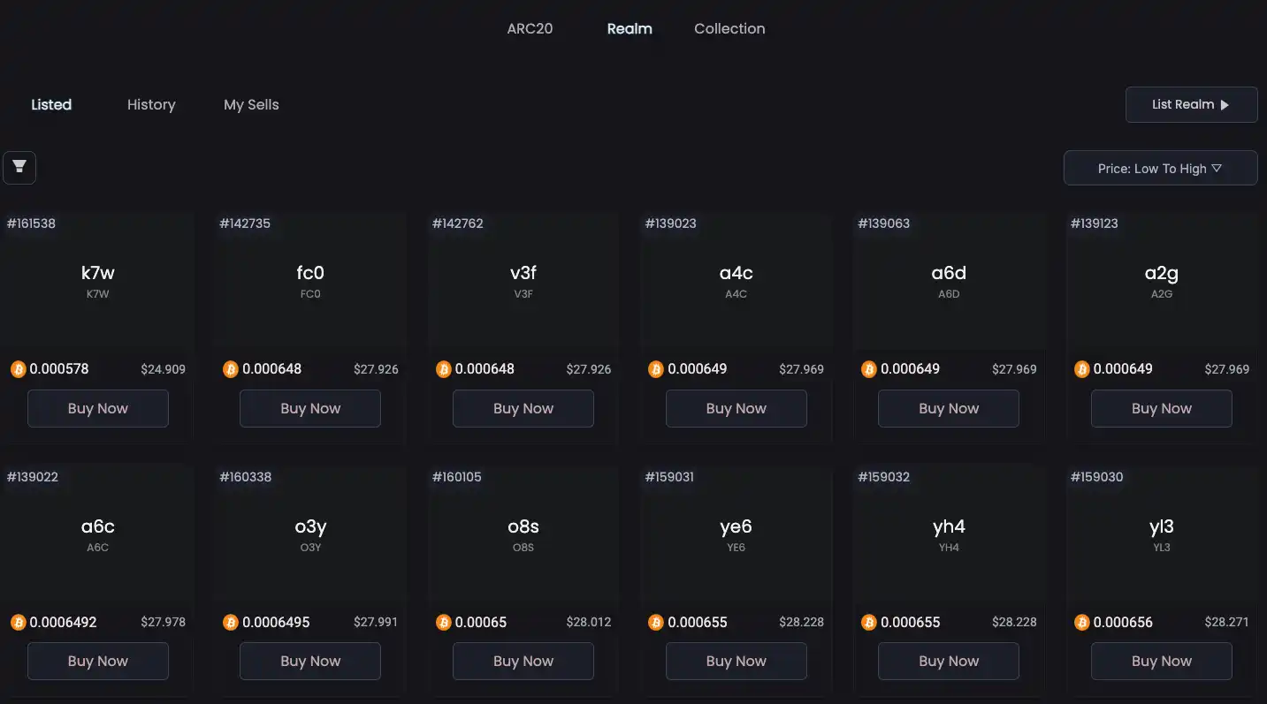Click Buy Now for realm v3f
The image size is (1267, 704).
tap(523, 408)
